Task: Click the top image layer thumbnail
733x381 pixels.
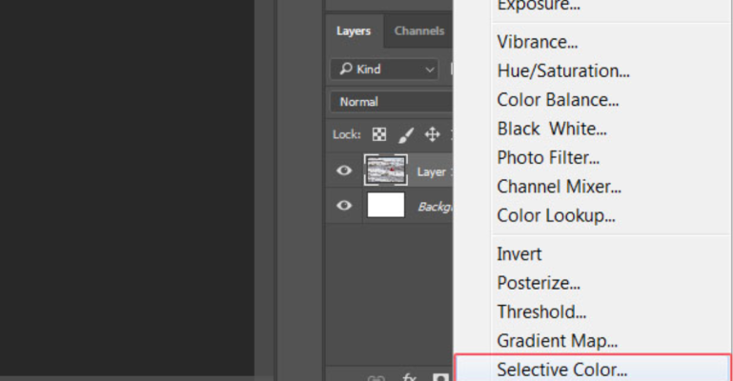Action: [385, 171]
